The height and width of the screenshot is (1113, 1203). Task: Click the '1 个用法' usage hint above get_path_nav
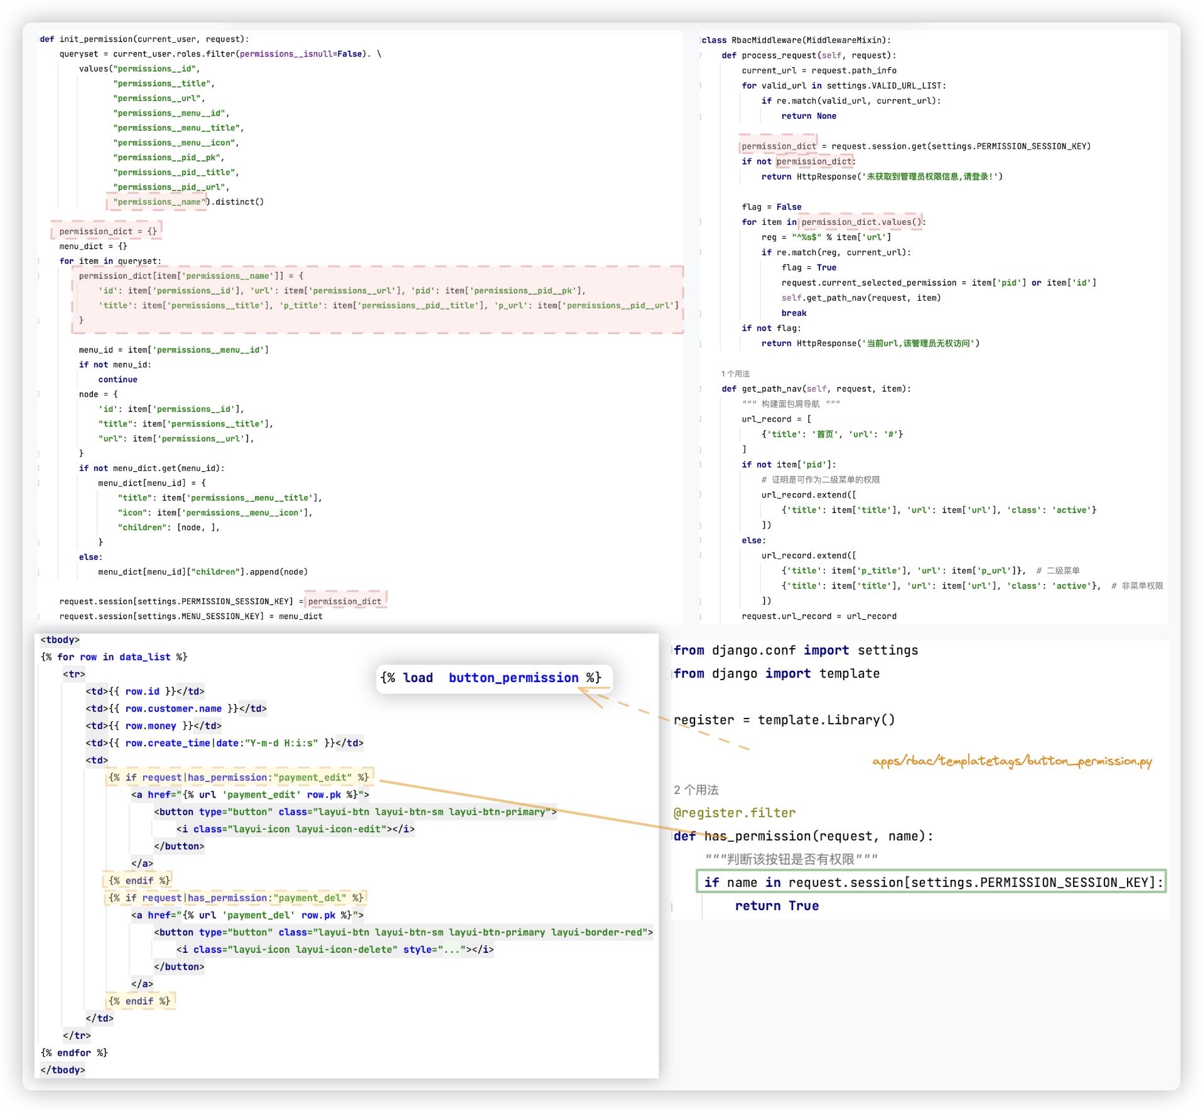pos(735,374)
